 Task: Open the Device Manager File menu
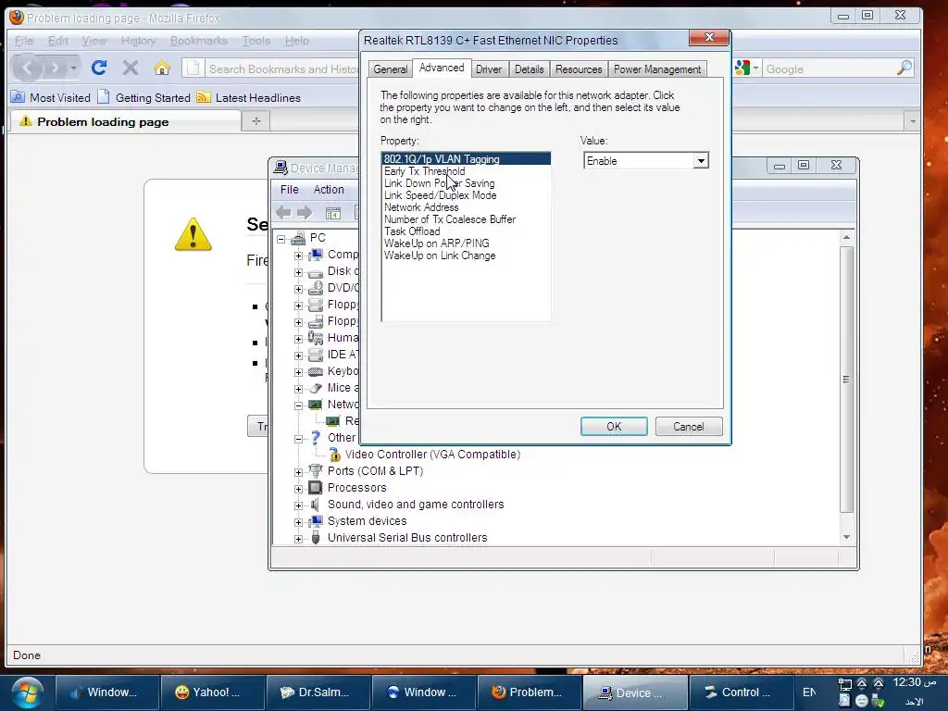pyautogui.click(x=289, y=189)
